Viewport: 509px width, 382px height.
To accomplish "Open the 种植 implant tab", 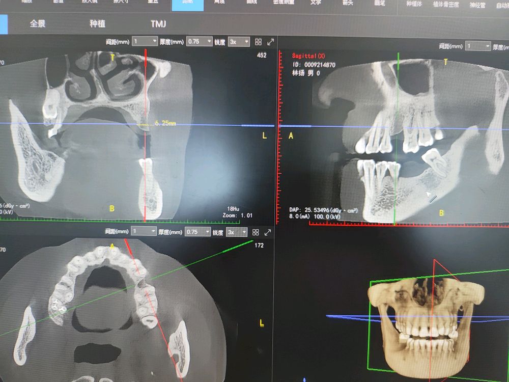I will pos(97,24).
